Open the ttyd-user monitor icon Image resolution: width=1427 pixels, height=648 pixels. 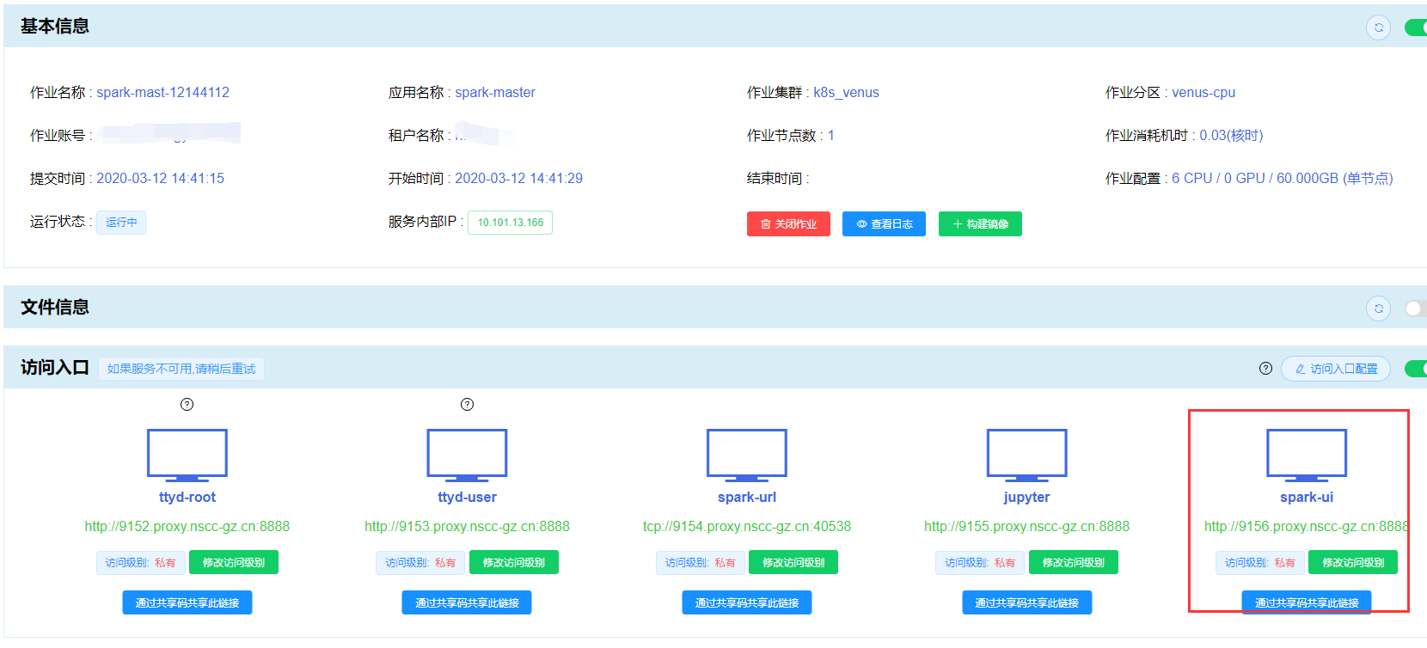click(x=467, y=454)
